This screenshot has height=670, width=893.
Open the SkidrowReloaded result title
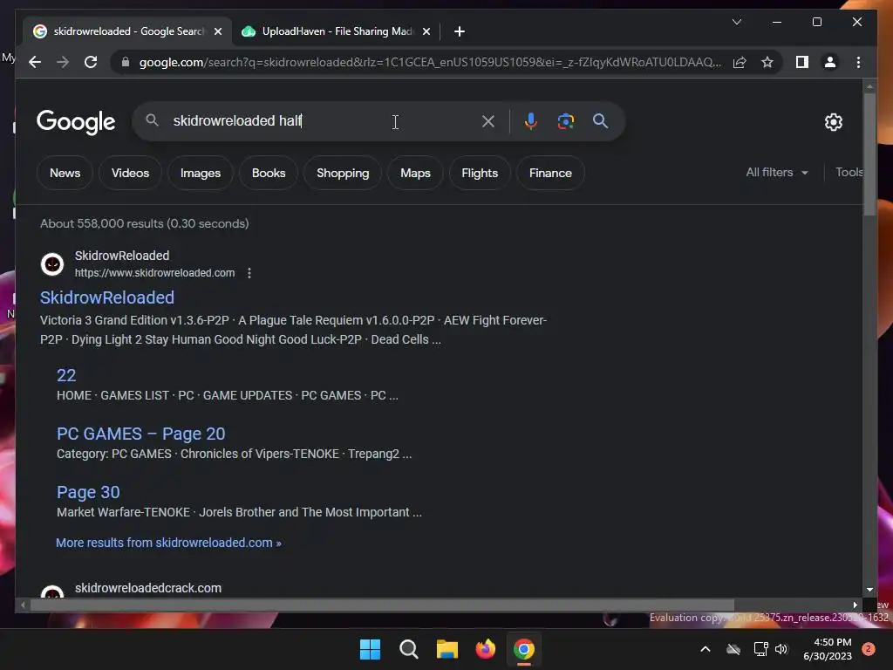tap(107, 297)
